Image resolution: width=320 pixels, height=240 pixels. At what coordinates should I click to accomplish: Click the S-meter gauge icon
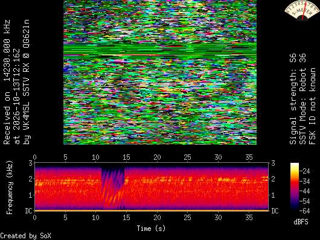[302, 10]
